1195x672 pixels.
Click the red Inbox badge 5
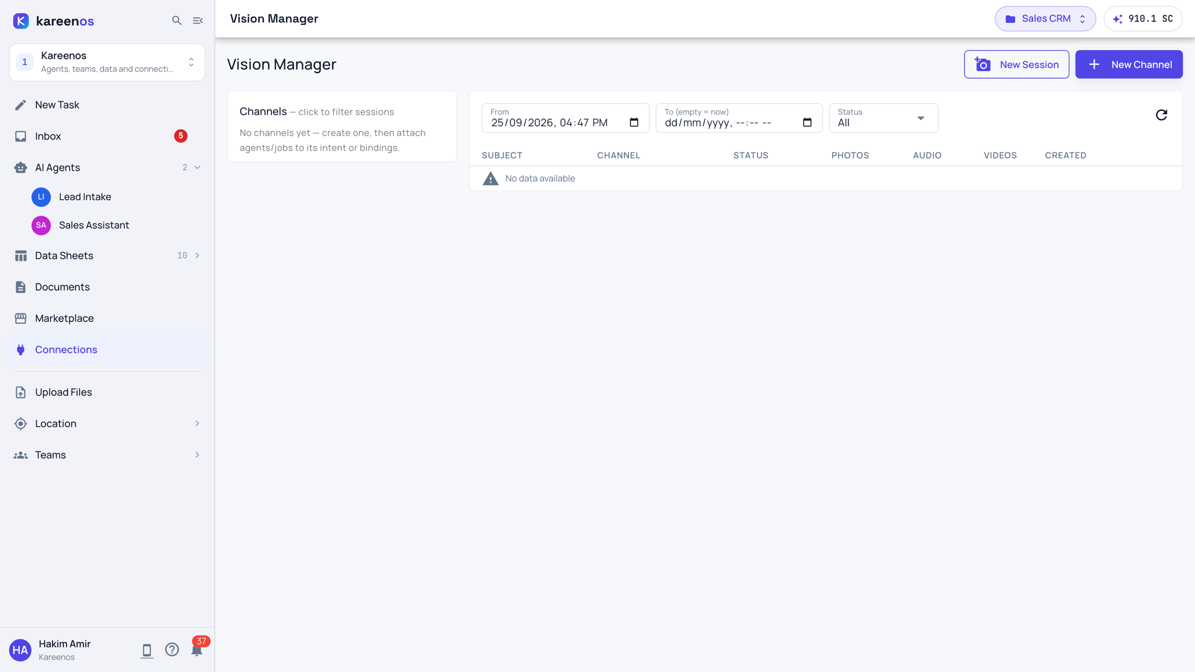(180, 136)
